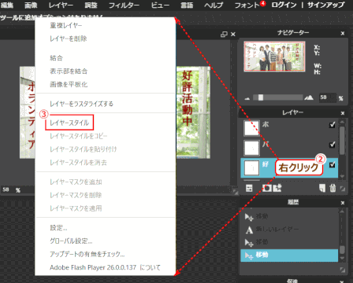Viewport: 353px width, 283px height.
Task: Open the 編集 menu
Action: [7, 5]
